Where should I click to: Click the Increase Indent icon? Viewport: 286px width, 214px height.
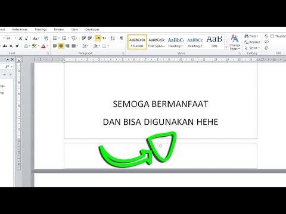tap(90, 38)
